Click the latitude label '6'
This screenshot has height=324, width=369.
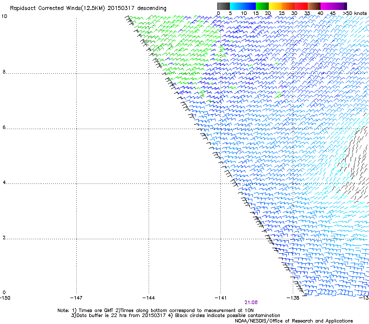(4, 127)
